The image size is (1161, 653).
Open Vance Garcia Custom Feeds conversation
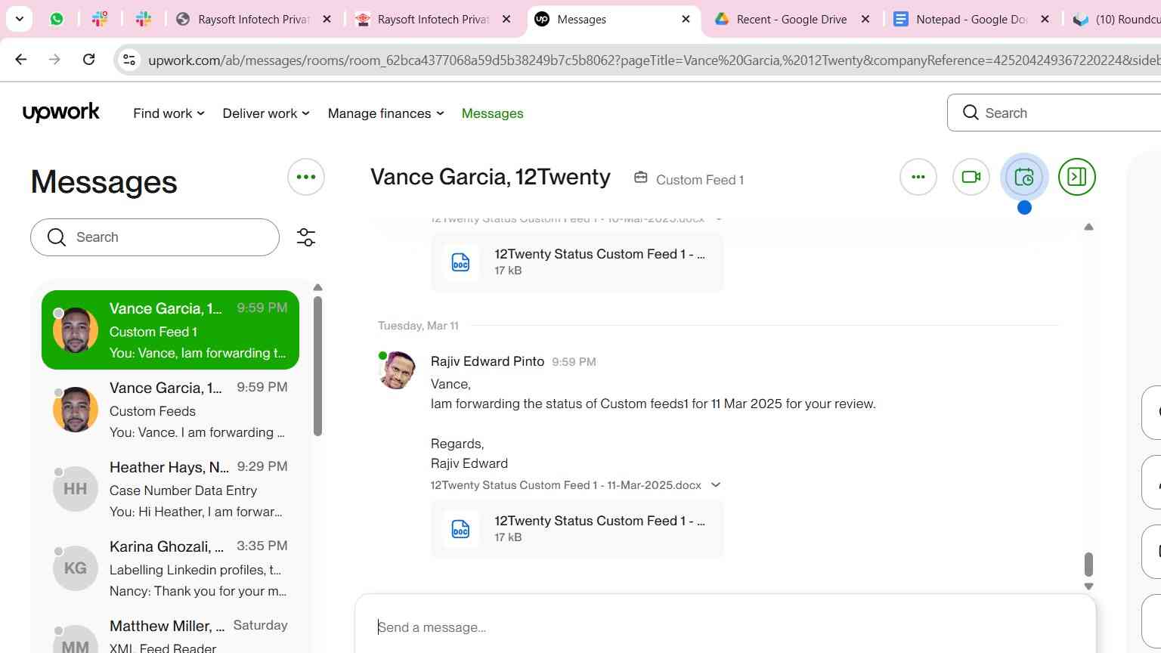pos(170,410)
